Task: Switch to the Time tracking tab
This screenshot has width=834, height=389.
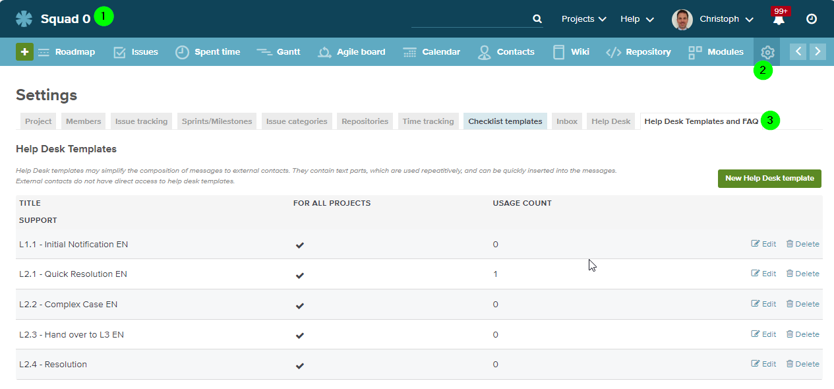Action: (429, 121)
